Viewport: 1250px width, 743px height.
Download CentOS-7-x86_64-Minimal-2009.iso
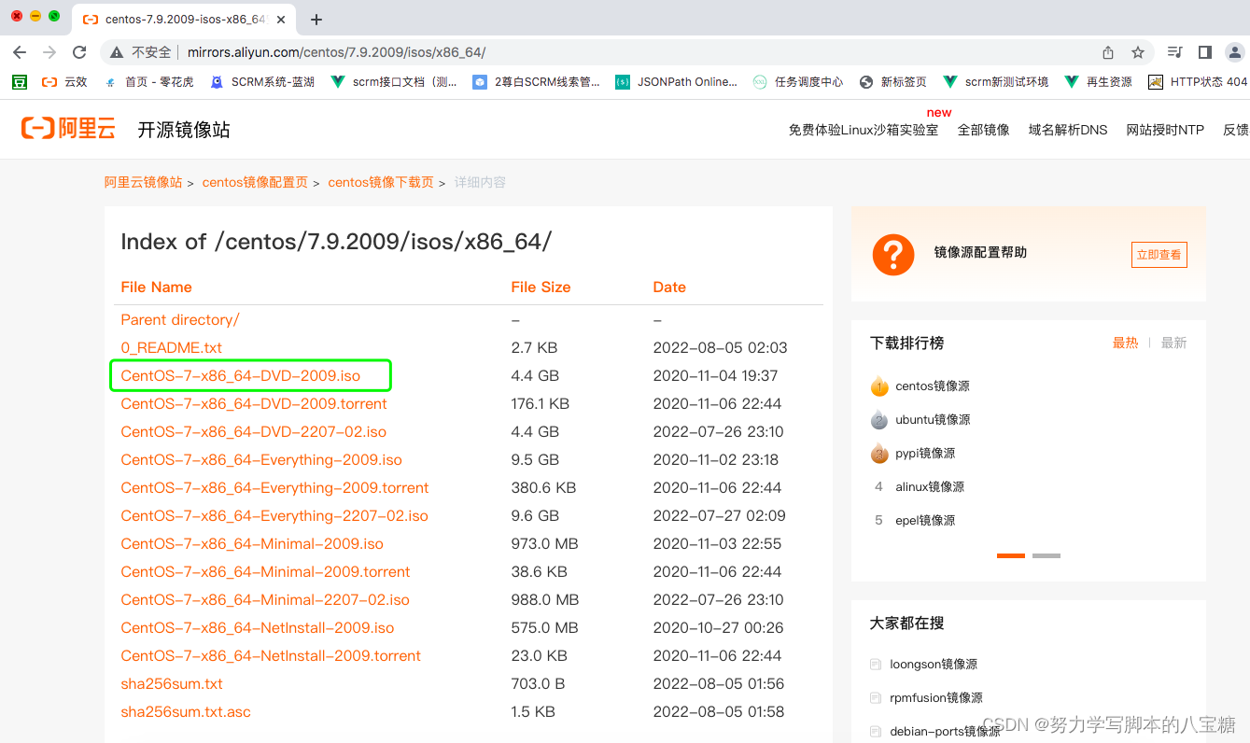coord(252,543)
